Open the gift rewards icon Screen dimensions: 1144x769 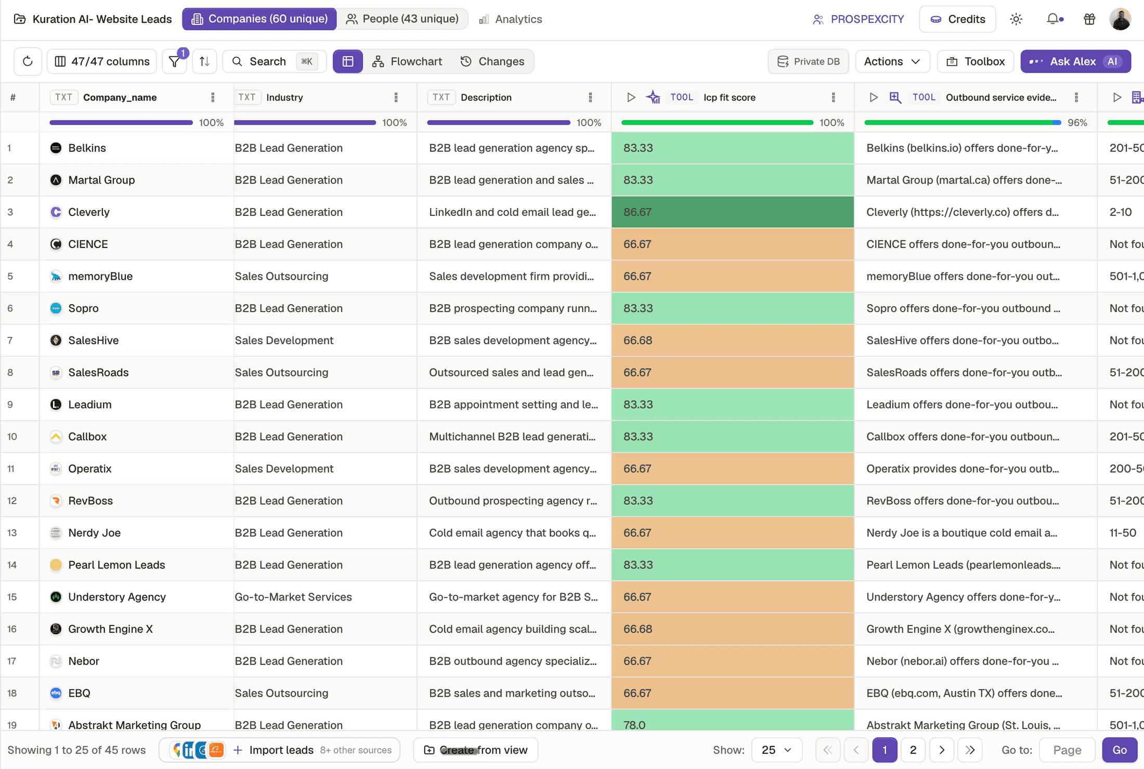pos(1089,19)
